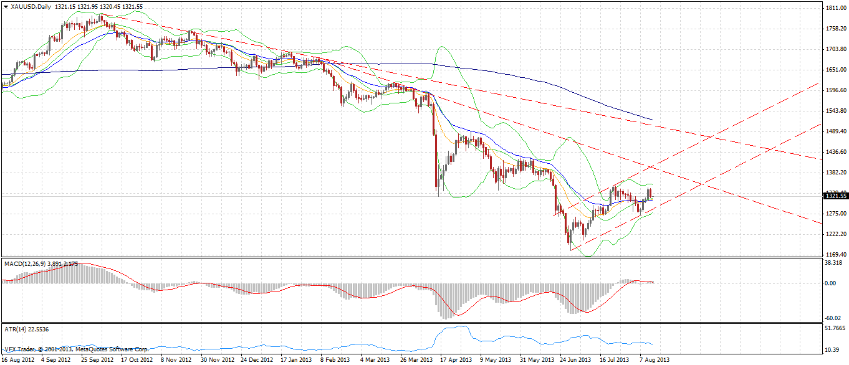Click the 1811.00 label on price axis
Screen dimensions: 849x365
pos(834,8)
